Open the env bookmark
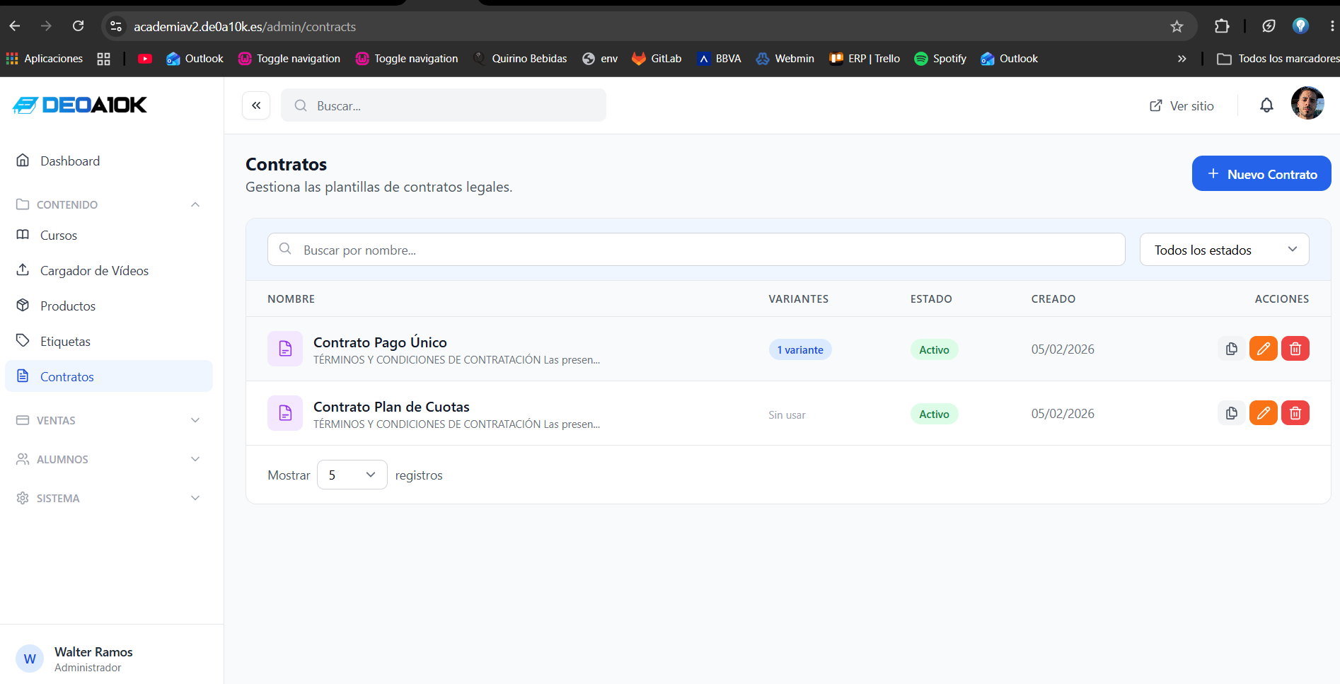This screenshot has width=1340, height=684. (x=600, y=59)
